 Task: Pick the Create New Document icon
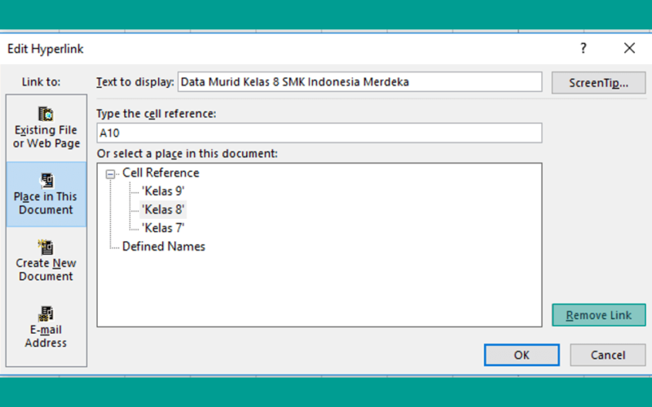pos(46,247)
